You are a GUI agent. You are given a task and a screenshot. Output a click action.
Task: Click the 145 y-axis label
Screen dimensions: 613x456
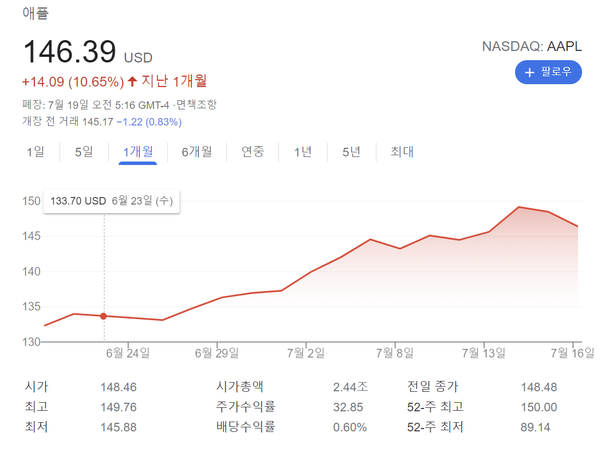point(32,236)
